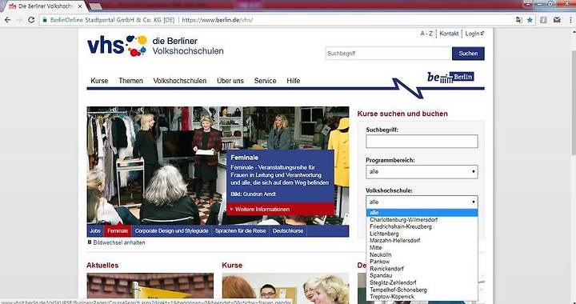Reload the page with the refresh icon

(x=31, y=20)
